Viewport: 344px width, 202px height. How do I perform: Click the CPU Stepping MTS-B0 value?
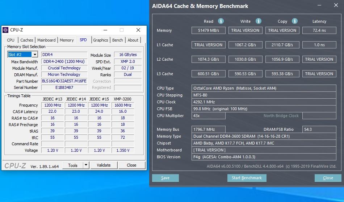coord(264,95)
